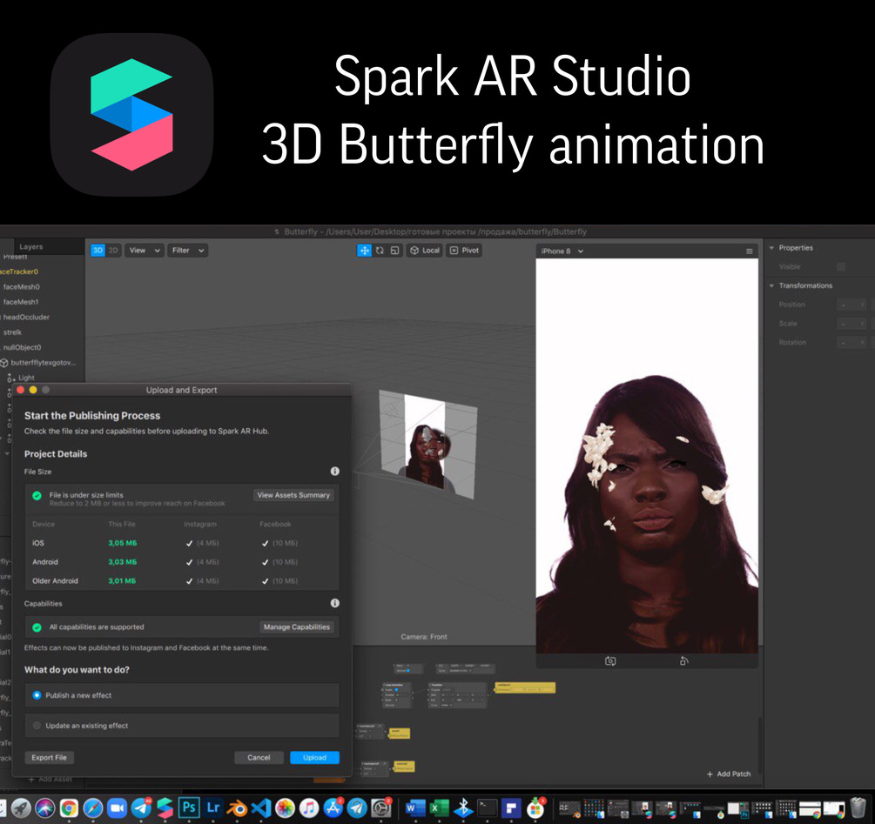Click the Android file size 3,03 МБ
875x824 pixels.
click(x=122, y=562)
